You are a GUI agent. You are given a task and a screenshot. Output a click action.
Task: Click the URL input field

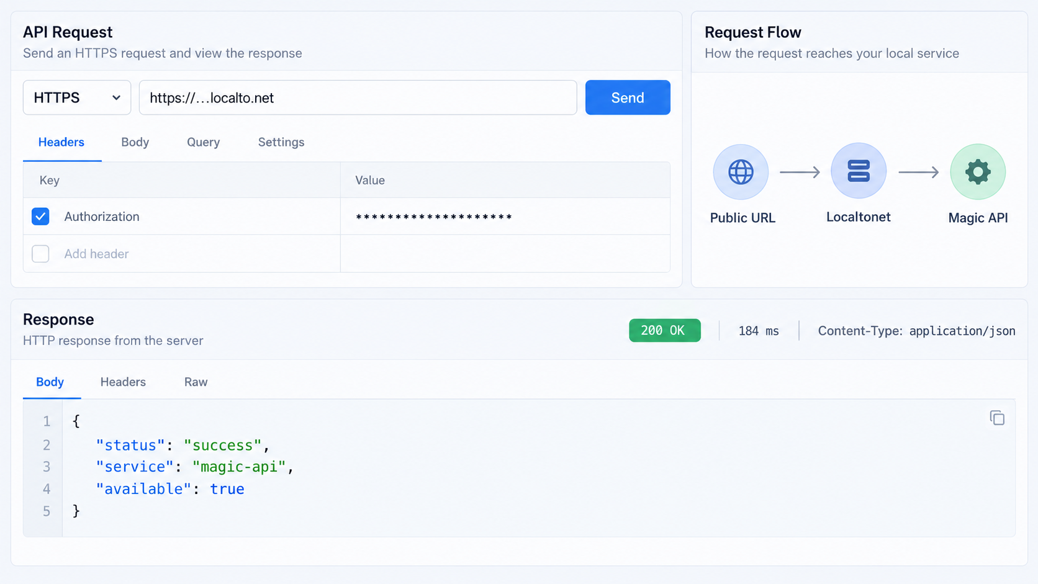click(358, 97)
